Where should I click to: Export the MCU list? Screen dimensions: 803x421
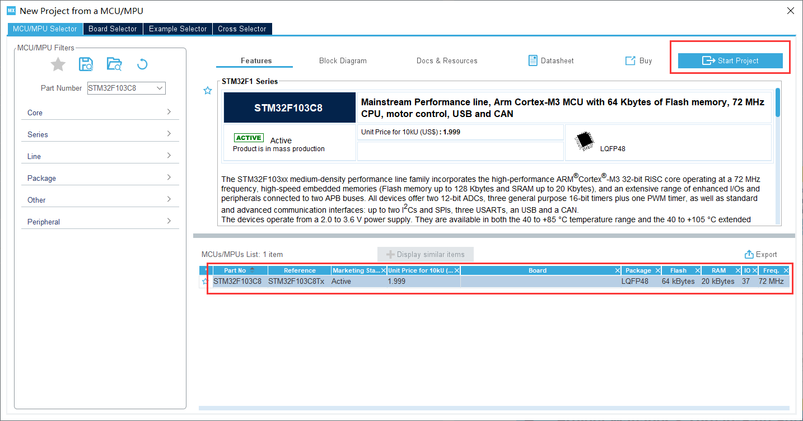(x=760, y=254)
